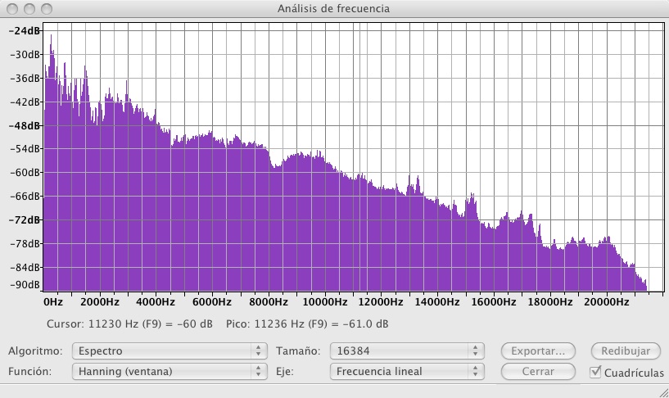Image resolution: width=669 pixels, height=398 pixels.
Task: Click the green zoom window button
Action: click(47, 8)
